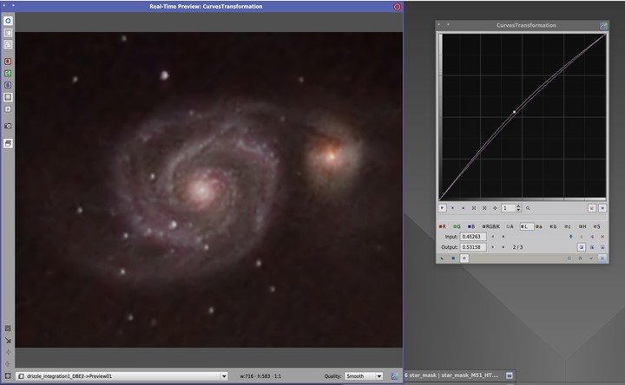
Task: Go to previous curve point arrow near Input
Action: 493,237
